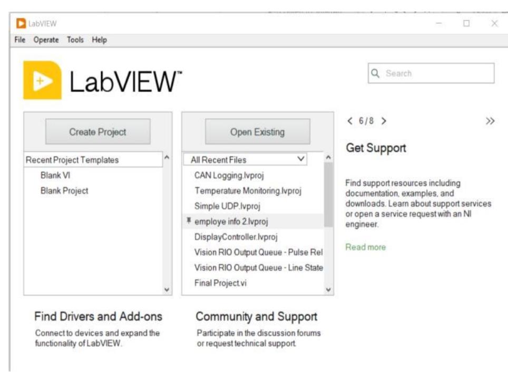Open the Operate menu
This screenshot has height=372, width=508.
coord(46,40)
